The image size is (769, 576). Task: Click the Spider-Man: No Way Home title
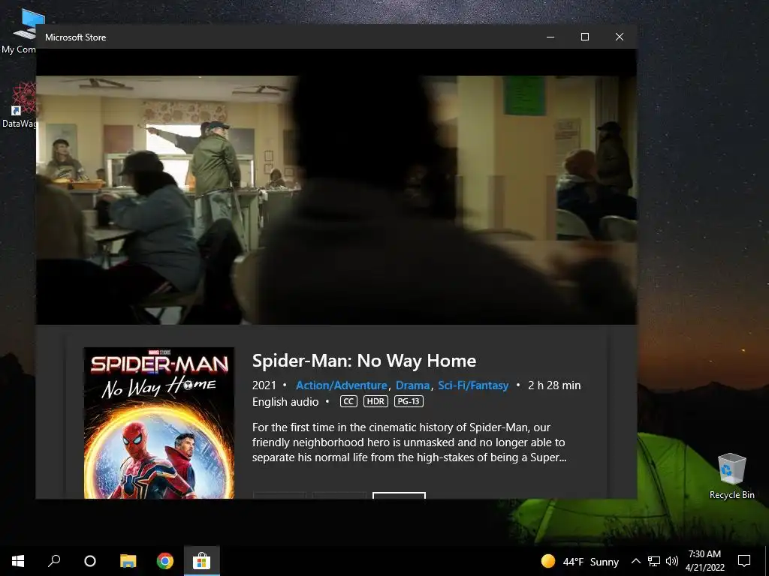click(364, 361)
